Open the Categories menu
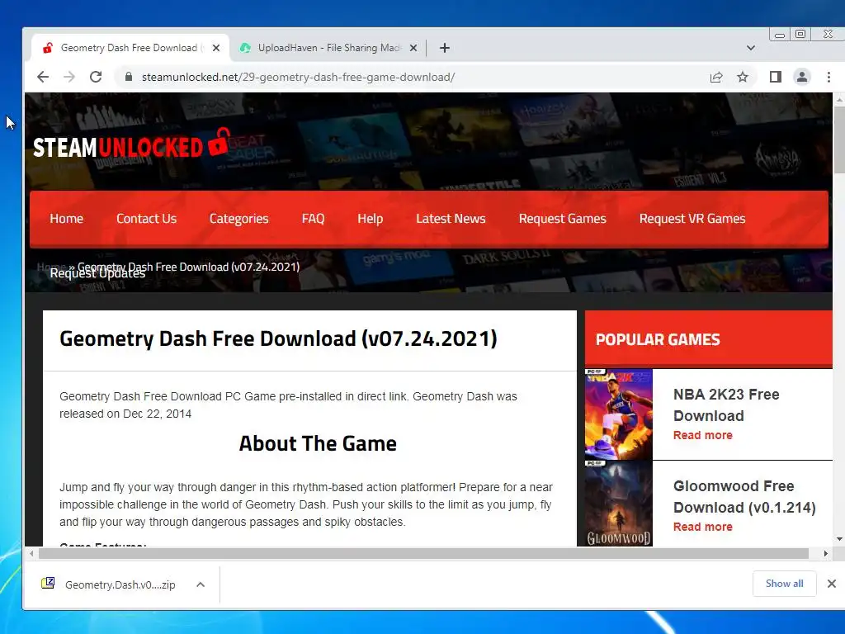 (238, 218)
